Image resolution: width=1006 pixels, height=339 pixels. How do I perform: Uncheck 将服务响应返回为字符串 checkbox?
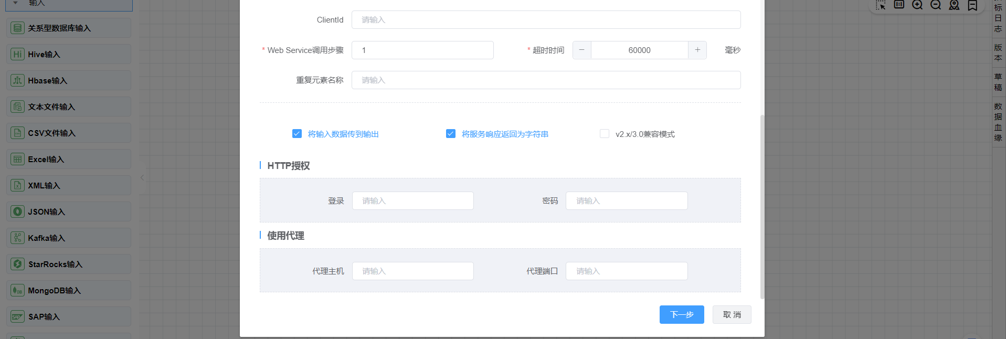pyautogui.click(x=451, y=134)
